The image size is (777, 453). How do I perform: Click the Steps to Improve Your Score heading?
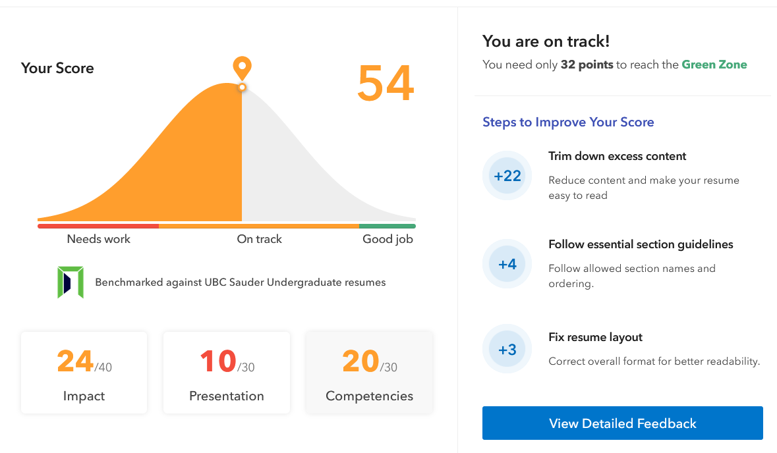[x=568, y=122]
